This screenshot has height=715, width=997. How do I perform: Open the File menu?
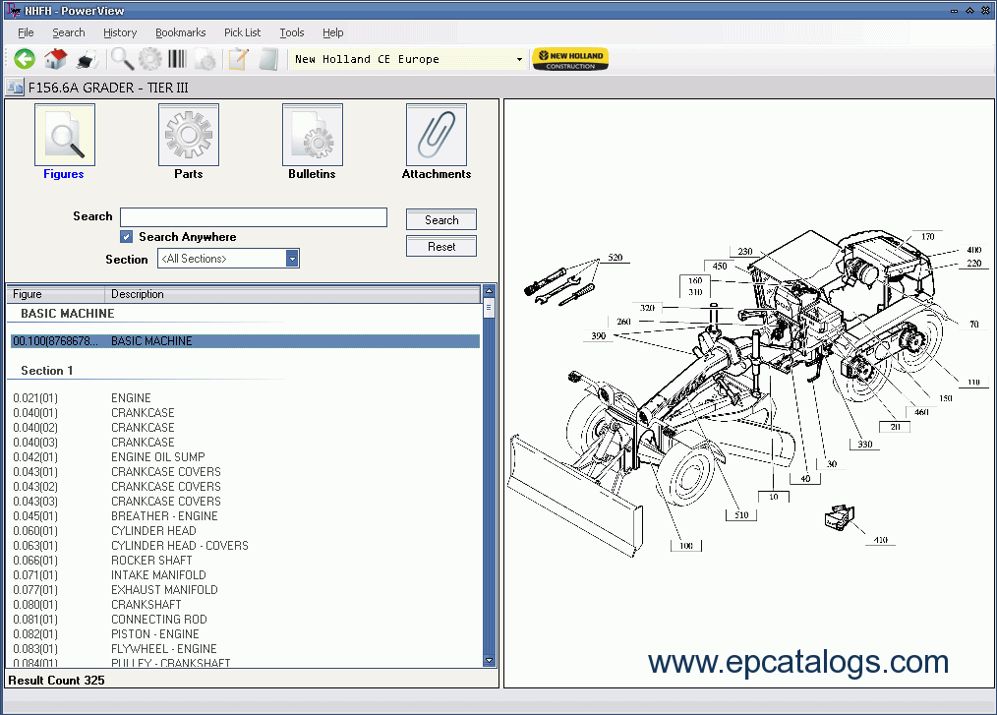[26, 32]
